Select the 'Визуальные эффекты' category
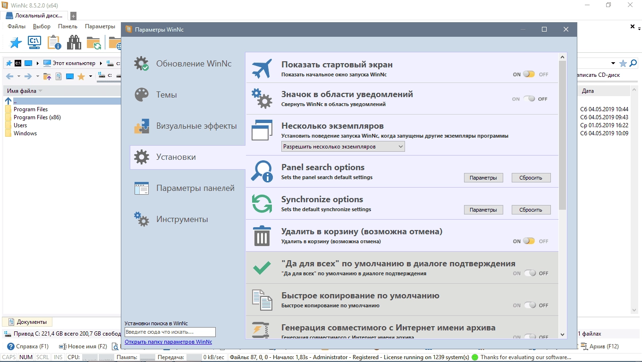The width and height of the screenshot is (642, 362). coord(187,126)
